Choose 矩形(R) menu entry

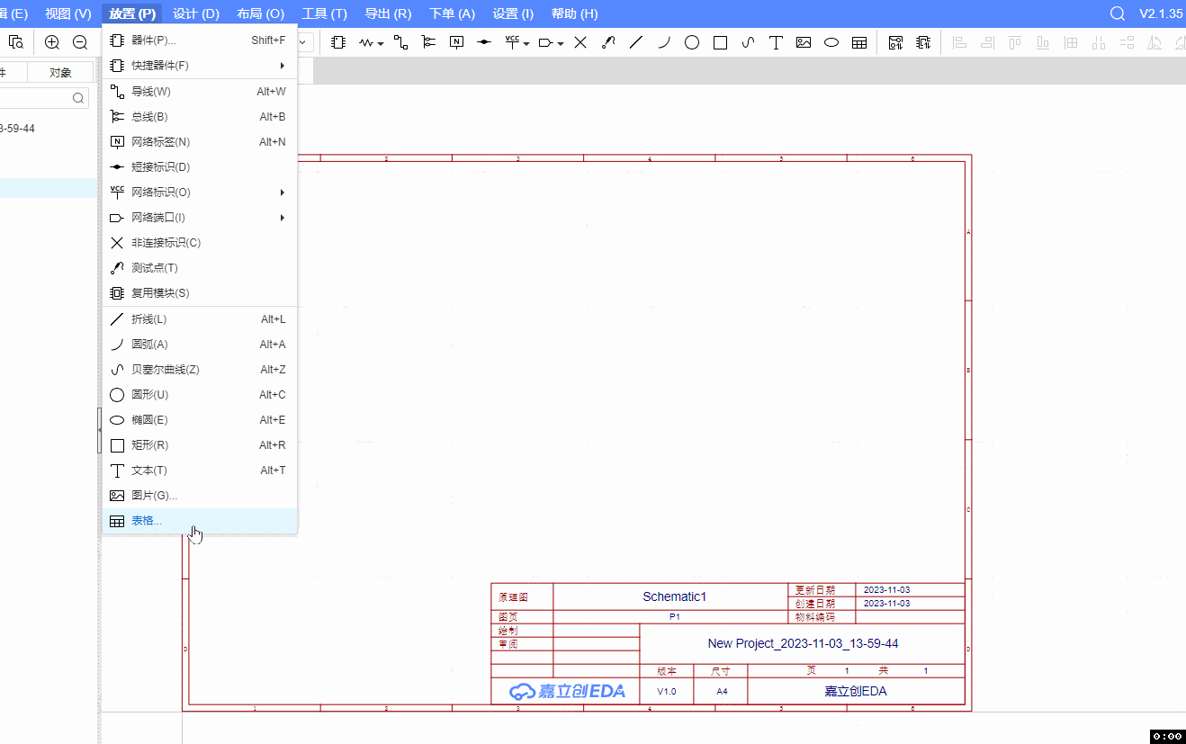[200, 445]
